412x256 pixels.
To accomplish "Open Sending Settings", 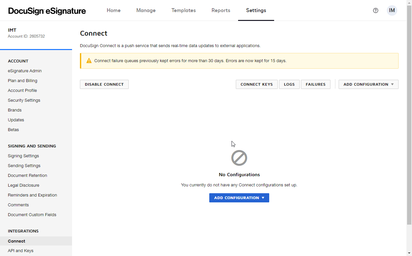I will (24, 166).
